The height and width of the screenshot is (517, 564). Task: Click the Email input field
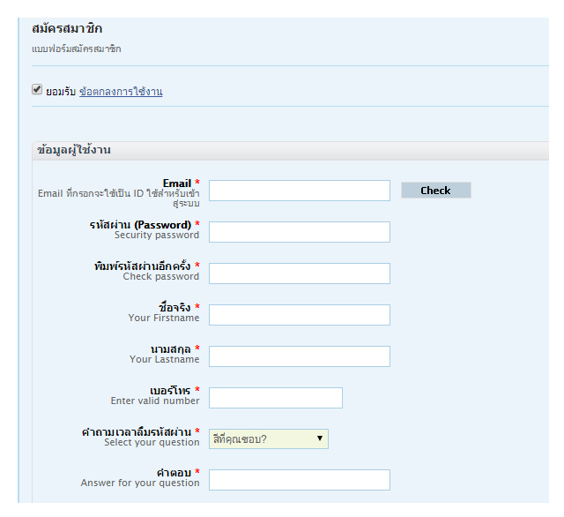point(300,191)
